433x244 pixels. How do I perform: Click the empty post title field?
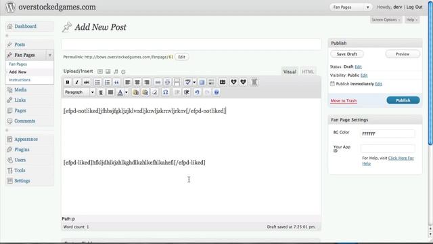tap(191, 44)
